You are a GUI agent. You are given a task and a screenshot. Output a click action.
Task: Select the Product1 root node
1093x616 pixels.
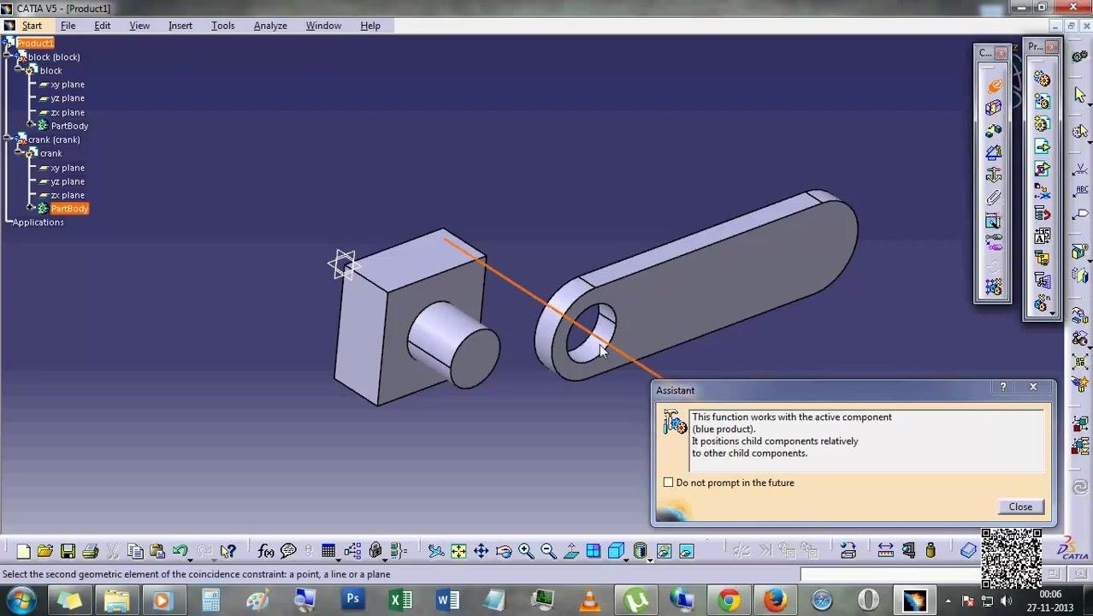point(35,43)
